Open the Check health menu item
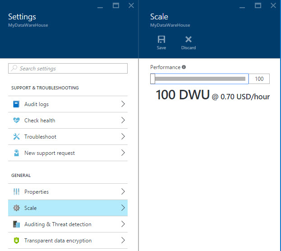This screenshot has height=251, width=281. [40, 121]
